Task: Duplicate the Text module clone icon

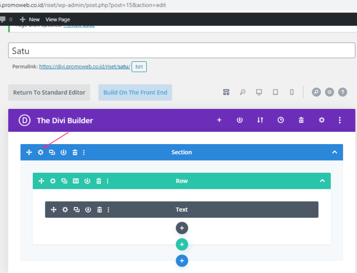Action: click(77, 210)
